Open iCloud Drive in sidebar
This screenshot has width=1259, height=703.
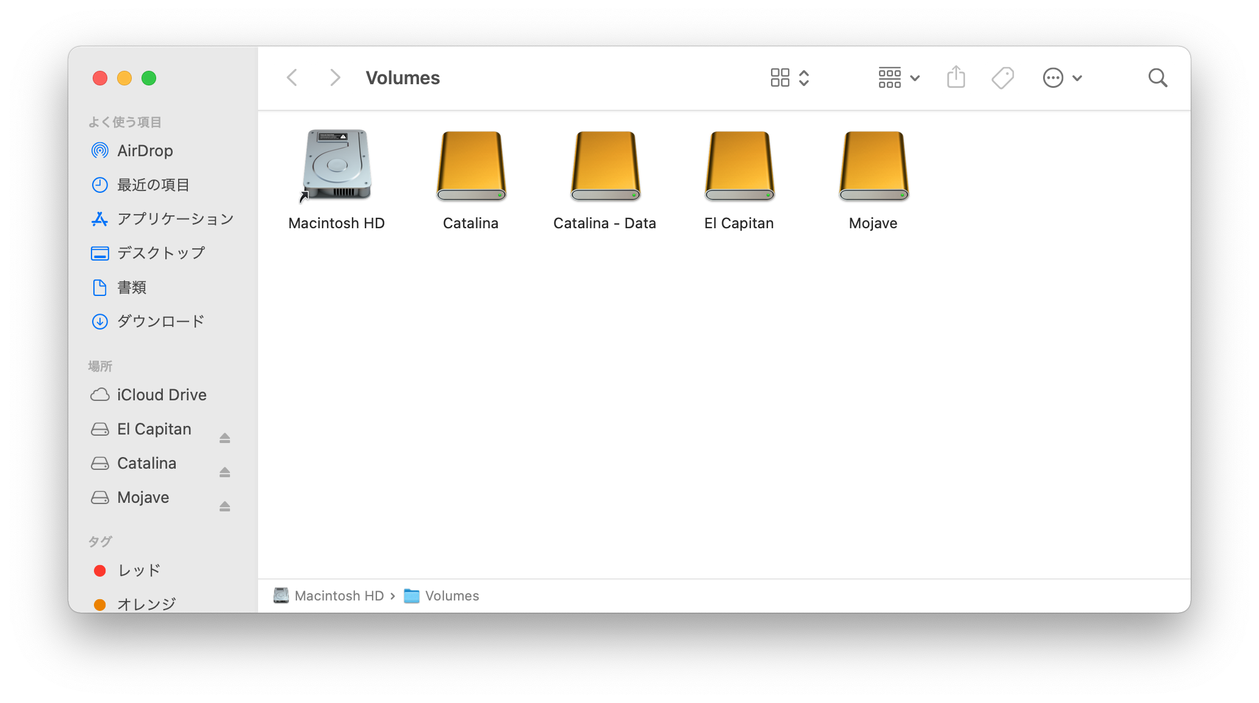162,395
